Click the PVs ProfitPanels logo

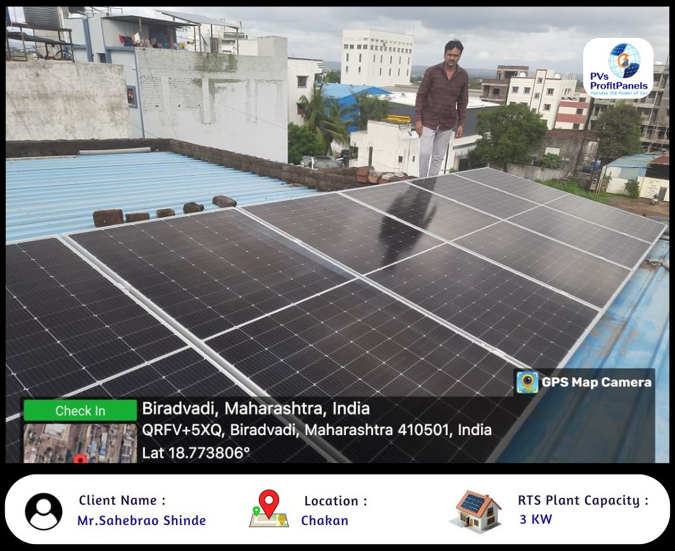coord(617,68)
